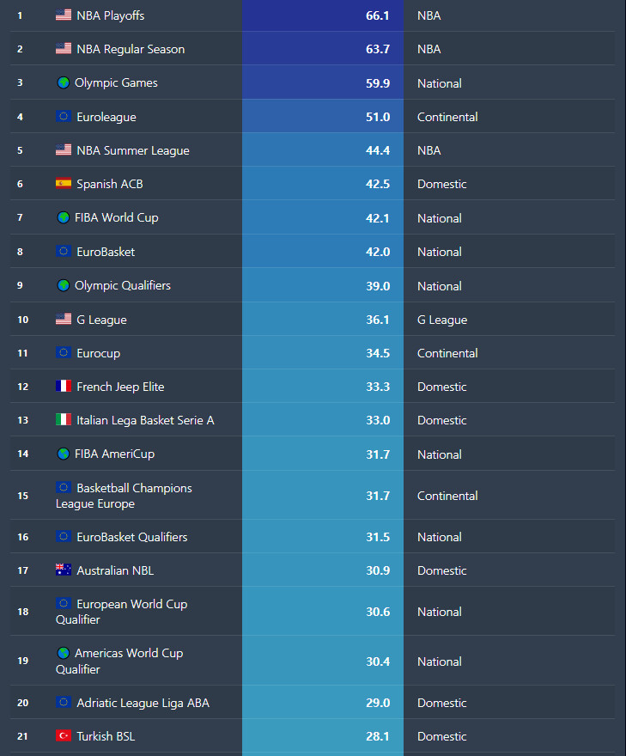The width and height of the screenshot is (626, 756).
Task: Click the Turkish flag beside Turkish BSL
Action: (64, 735)
